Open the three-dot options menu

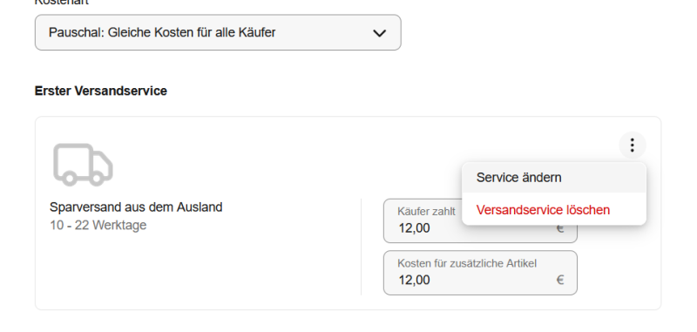click(633, 145)
